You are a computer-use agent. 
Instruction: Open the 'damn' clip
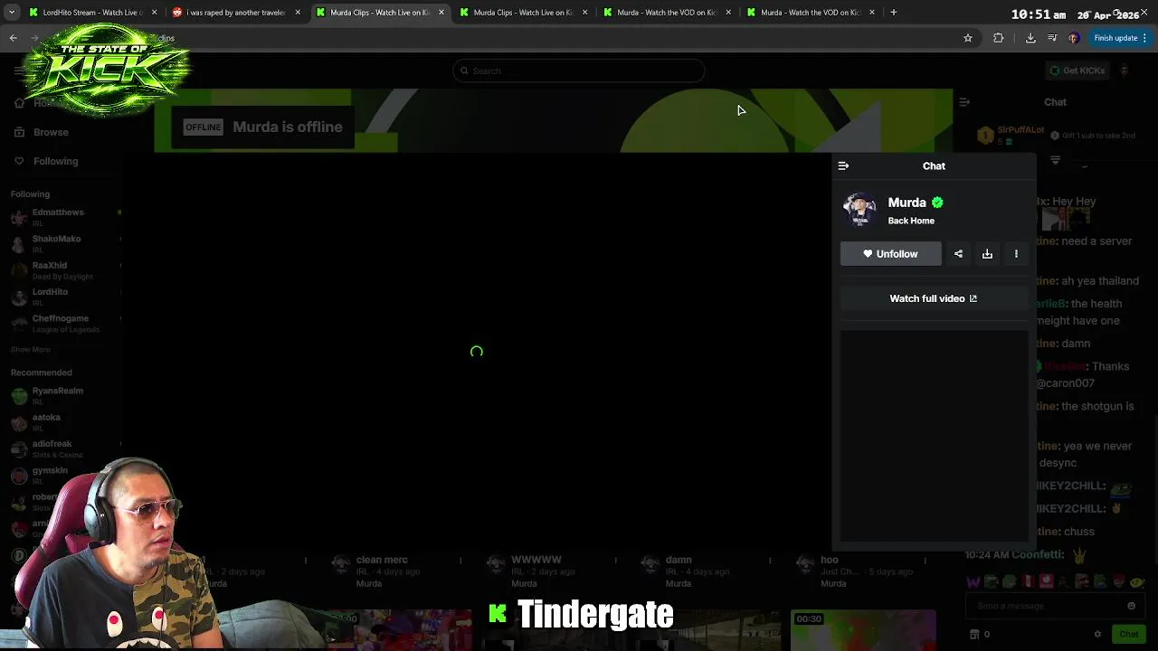click(x=679, y=560)
